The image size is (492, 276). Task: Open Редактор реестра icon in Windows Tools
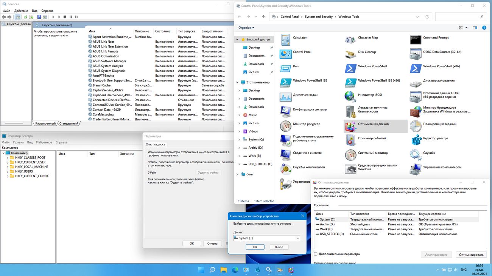416,140
